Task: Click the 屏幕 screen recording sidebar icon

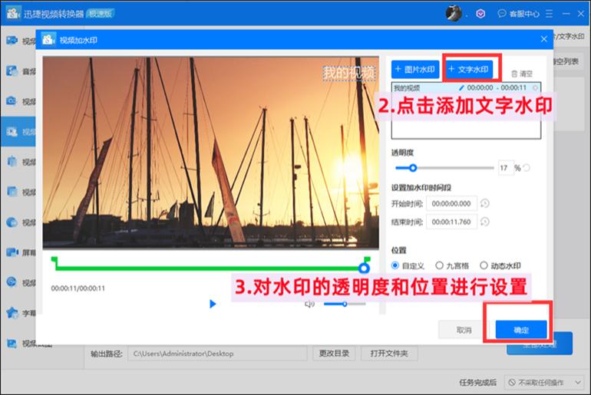Action: (12, 252)
